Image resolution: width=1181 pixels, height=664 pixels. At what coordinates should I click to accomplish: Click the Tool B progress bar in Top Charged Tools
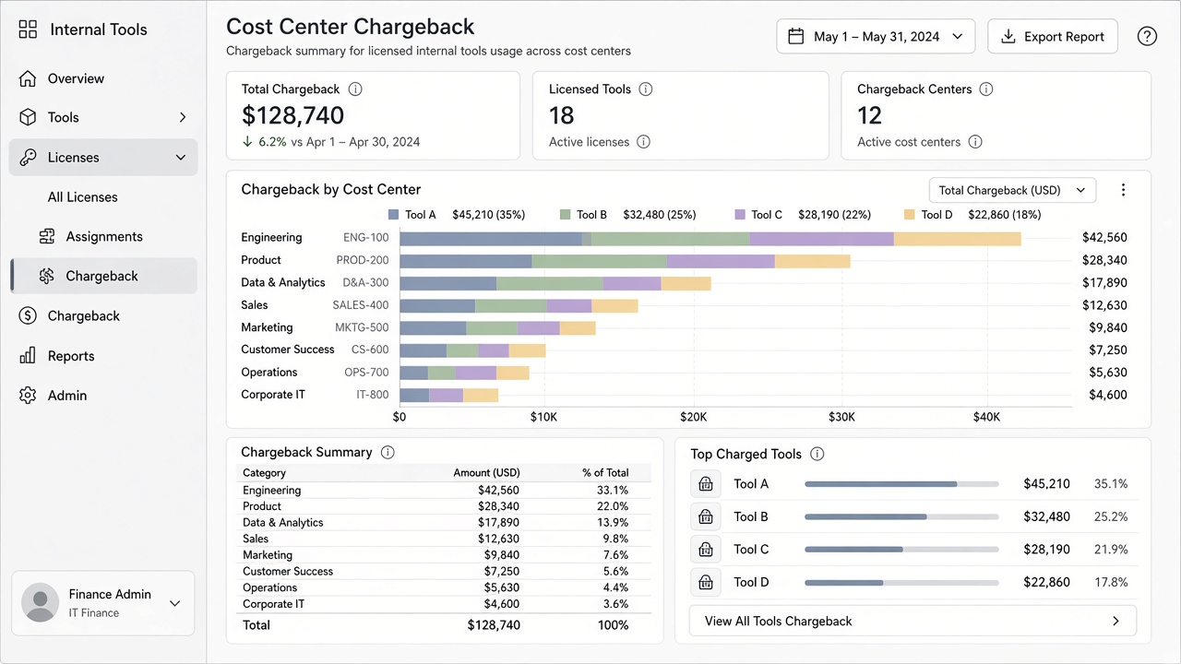pyautogui.click(x=901, y=516)
